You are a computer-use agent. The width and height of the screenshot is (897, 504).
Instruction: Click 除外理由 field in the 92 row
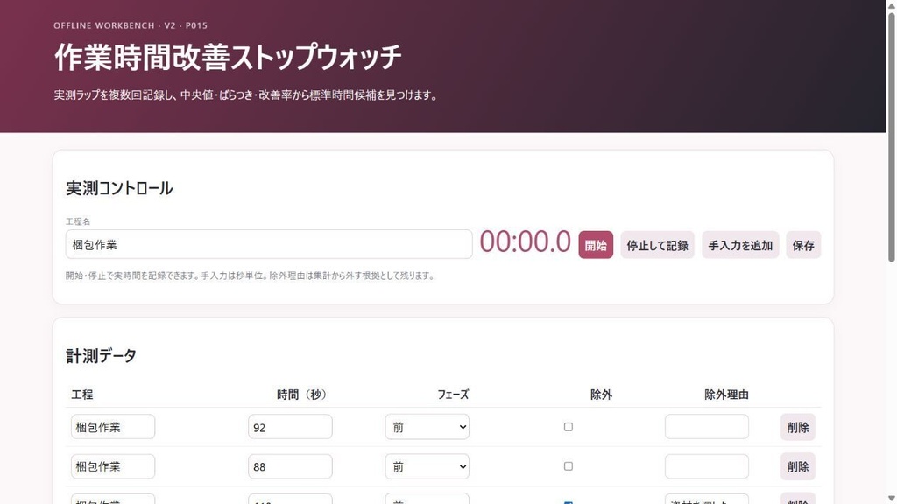click(x=707, y=427)
